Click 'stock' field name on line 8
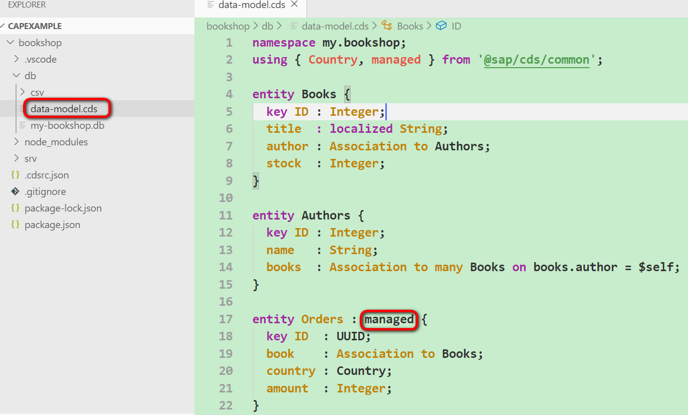 (284, 163)
